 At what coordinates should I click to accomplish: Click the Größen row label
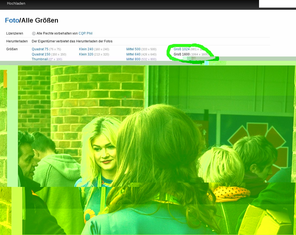[12, 49]
